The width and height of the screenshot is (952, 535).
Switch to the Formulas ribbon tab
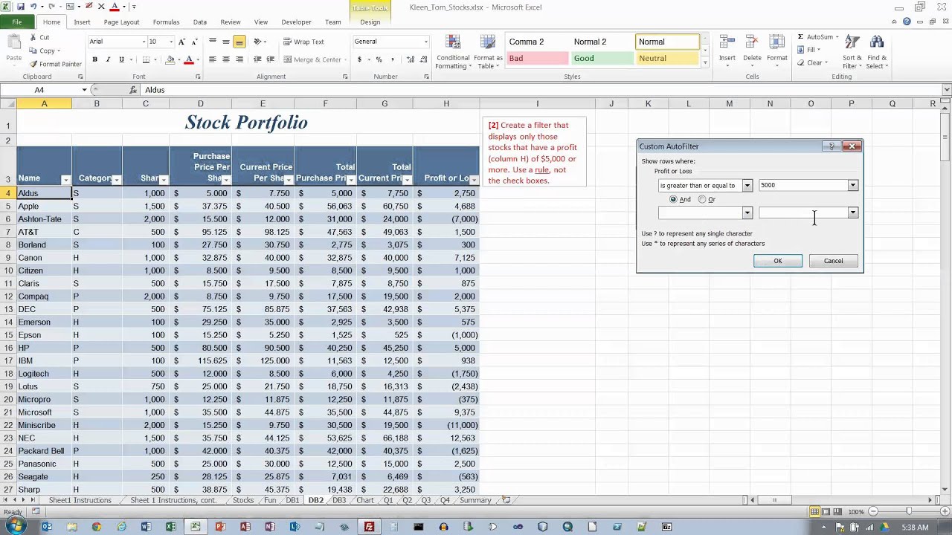[166, 22]
